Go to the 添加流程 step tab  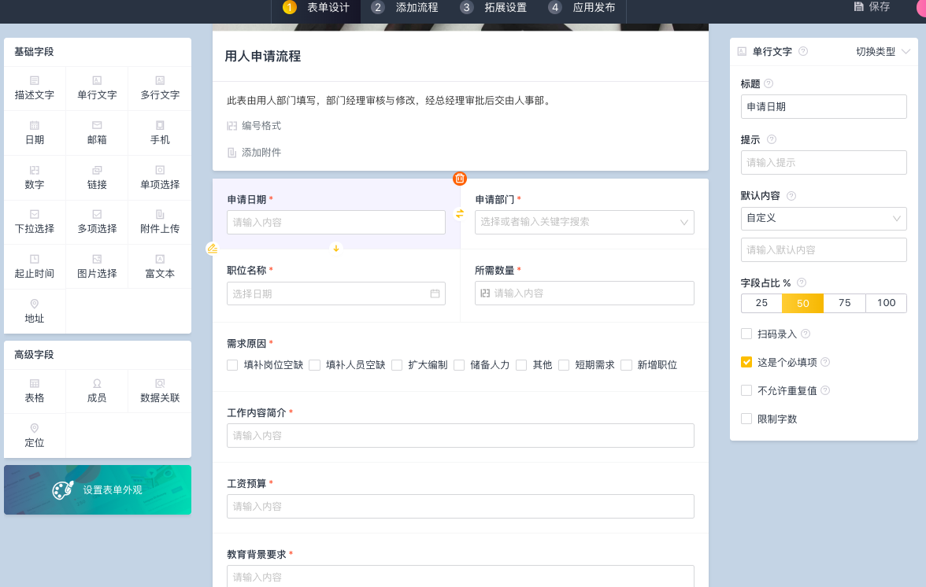(x=406, y=8)
